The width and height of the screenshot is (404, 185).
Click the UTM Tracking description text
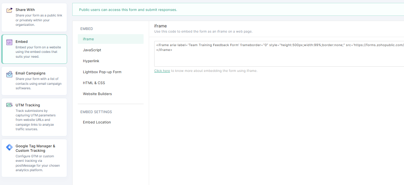click(35, 120)
